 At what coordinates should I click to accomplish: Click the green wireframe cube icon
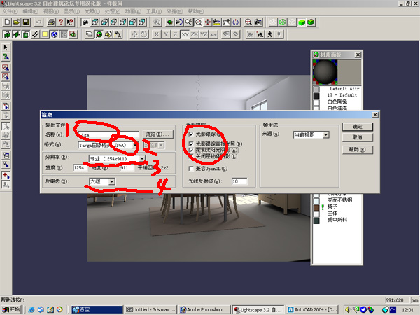pos(283,22)
